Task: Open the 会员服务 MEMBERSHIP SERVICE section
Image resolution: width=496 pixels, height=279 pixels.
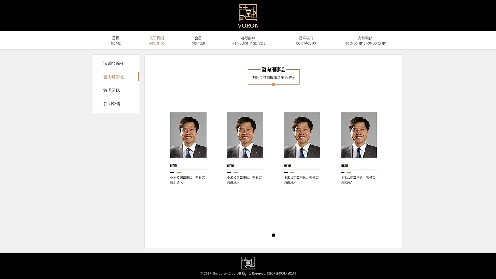Action: click(248, 40)
